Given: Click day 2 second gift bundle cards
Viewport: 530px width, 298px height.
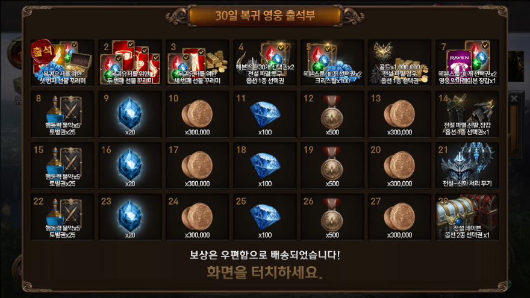Looking at the screenshot, I should pos(130,63).
